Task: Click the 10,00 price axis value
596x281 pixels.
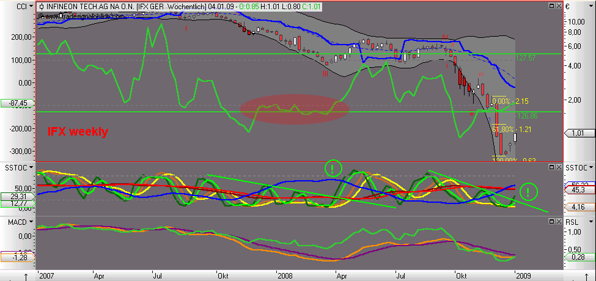Action: [x=577, y=21]
